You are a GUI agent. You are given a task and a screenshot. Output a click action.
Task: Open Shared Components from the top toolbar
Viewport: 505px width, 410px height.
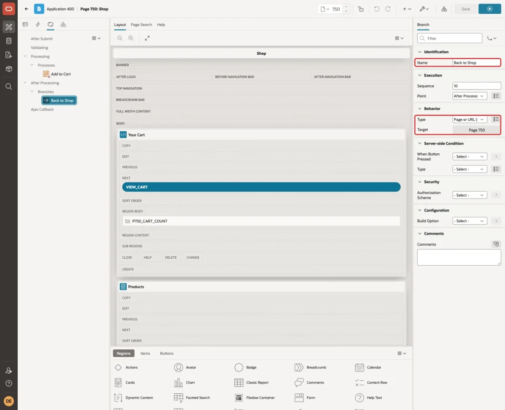tap(444, 9)
